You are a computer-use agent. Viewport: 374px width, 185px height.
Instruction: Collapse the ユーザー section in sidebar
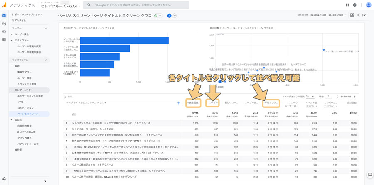[46, 28]
